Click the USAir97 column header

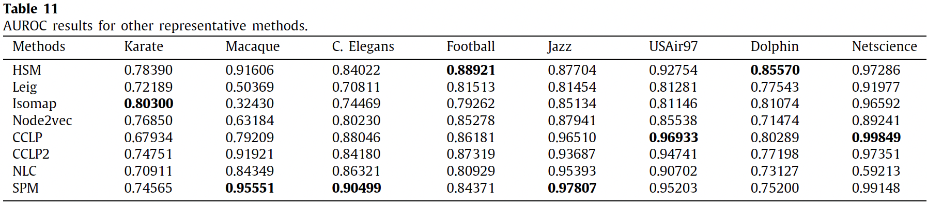[673, 46]
